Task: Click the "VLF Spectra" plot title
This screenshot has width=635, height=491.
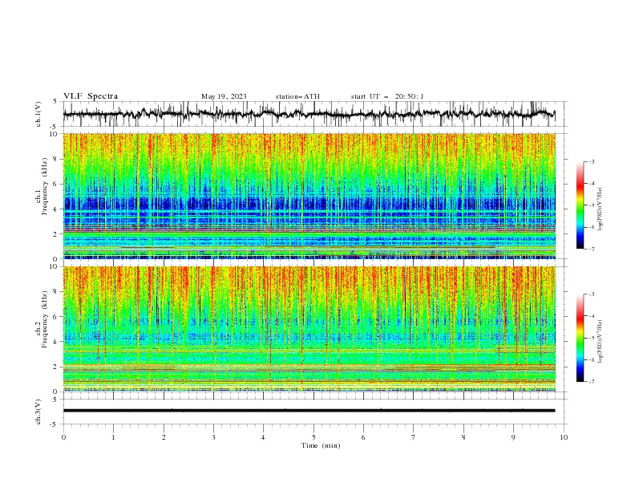Action: (x=91, y=96)
